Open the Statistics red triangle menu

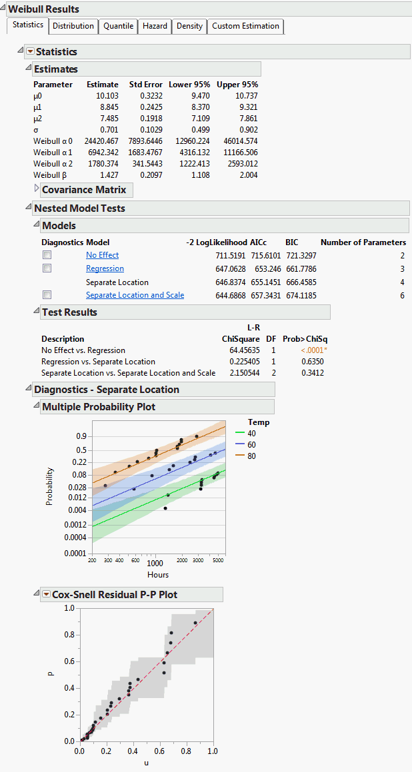point(30,52)
